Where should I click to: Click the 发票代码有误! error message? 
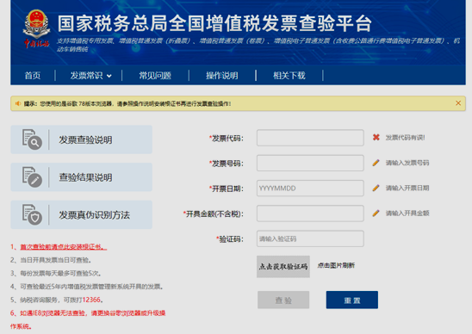[405, 138]
